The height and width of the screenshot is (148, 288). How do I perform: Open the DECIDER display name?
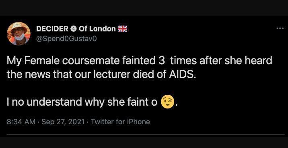tap(52, 29)
